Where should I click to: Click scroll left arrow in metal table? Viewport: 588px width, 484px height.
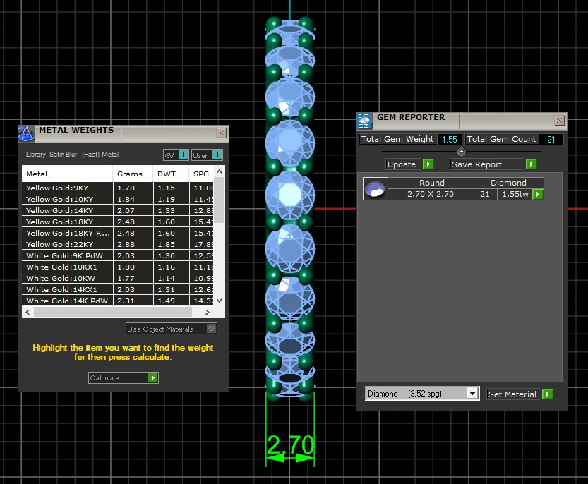click(28, 312)
